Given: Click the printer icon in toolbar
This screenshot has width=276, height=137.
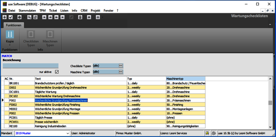Looking at the screenshot, I should (20, 17).
